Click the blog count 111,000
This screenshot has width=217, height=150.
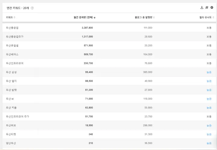(148, 28)
